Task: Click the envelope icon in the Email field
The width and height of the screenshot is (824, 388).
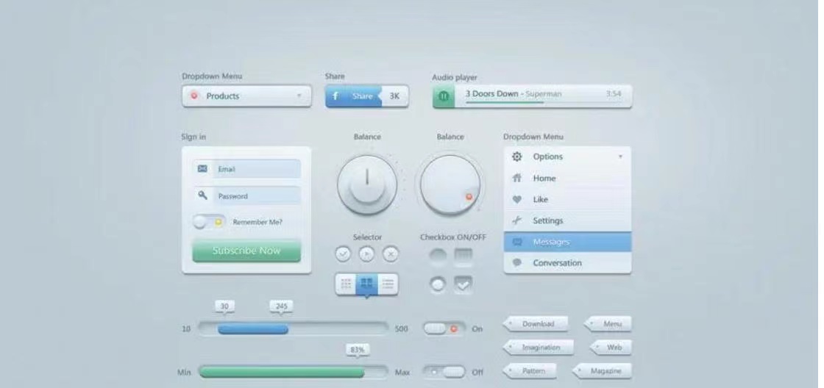Action: pos(202,168)
